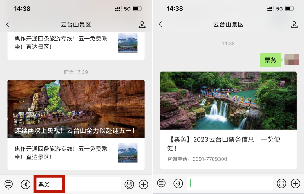Open menu list icon in left screen
This screenshot has width=304, height=194.
(x=9, y=184)
